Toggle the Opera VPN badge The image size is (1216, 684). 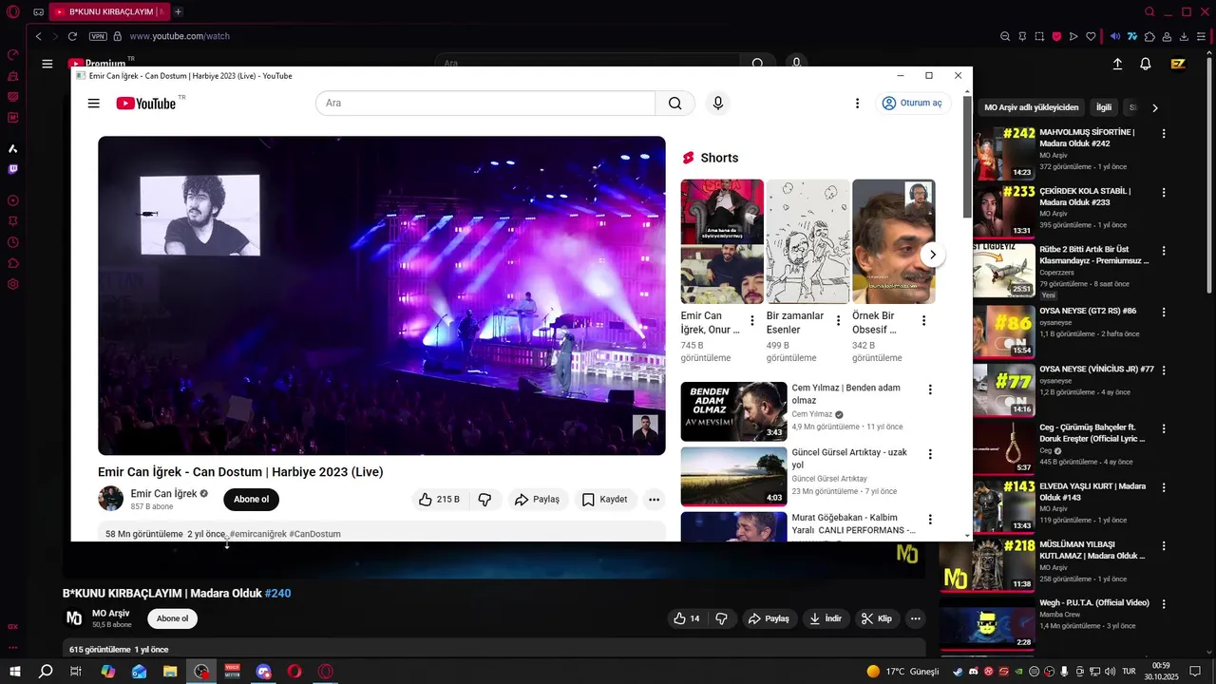(x=98, y=36)
